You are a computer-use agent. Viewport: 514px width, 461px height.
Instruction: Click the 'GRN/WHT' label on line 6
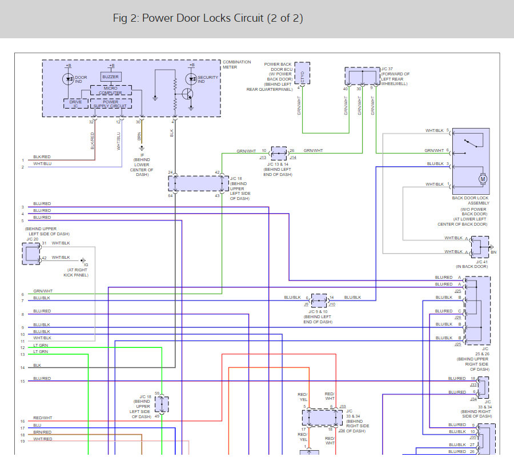click(x=43, y=291)
